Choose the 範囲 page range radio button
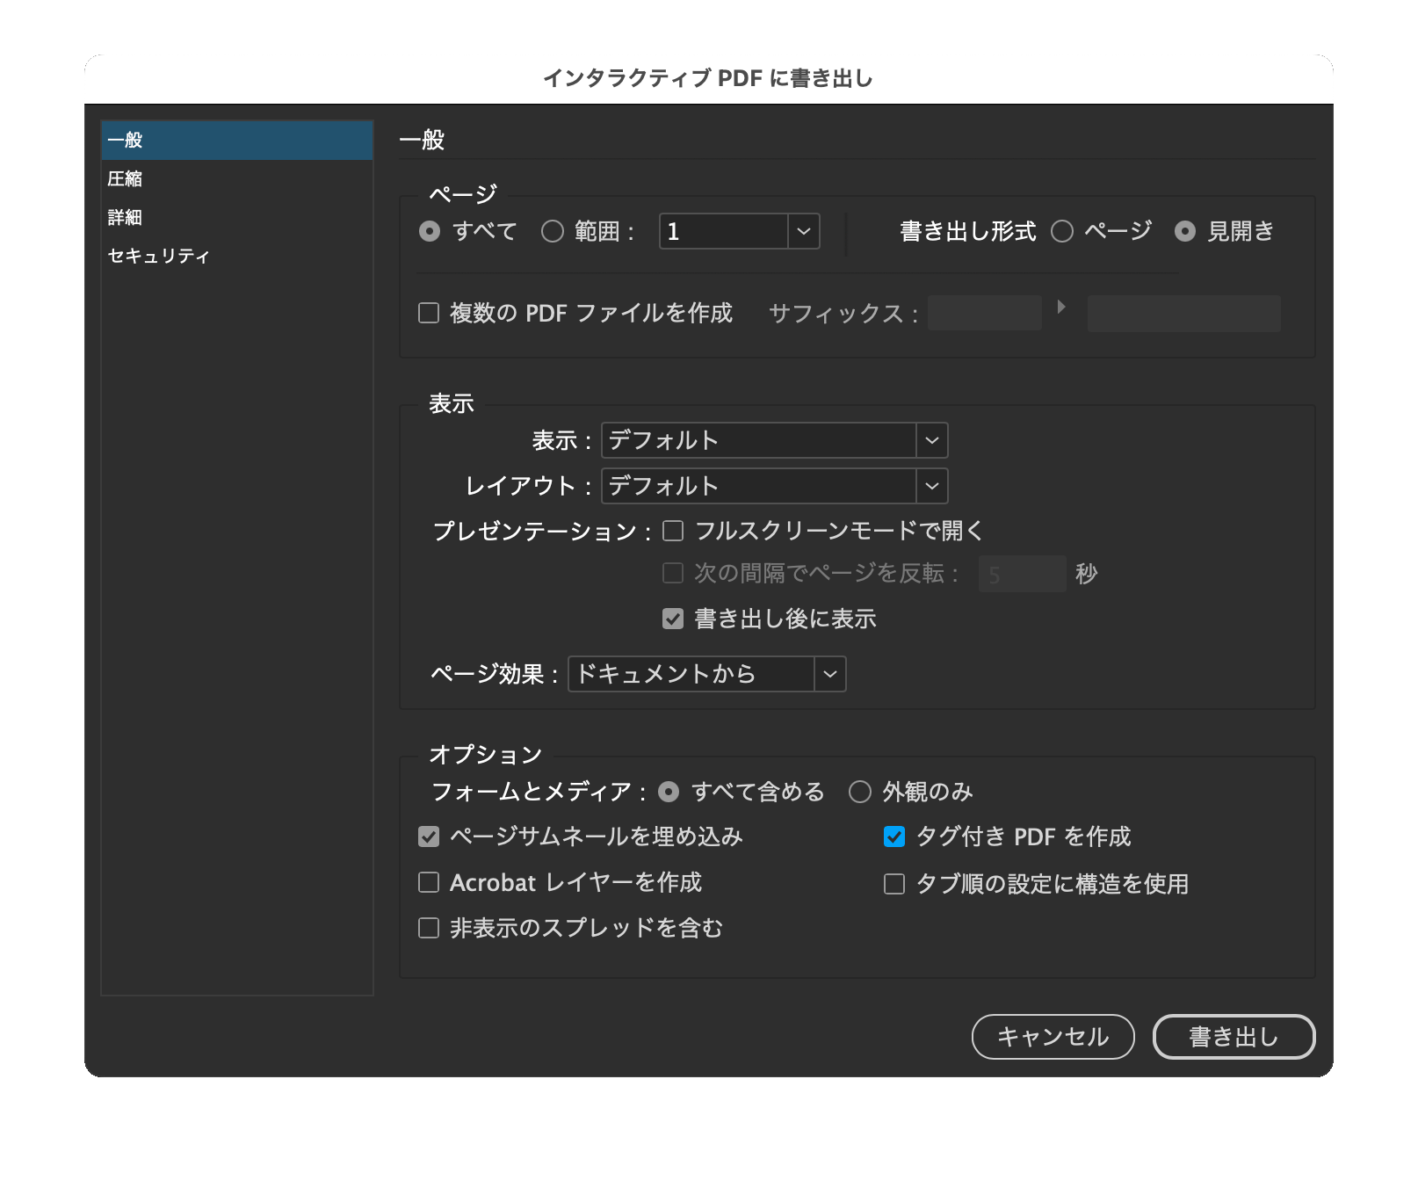The height and width of the screenshot is (1195, 1418). 553,231
